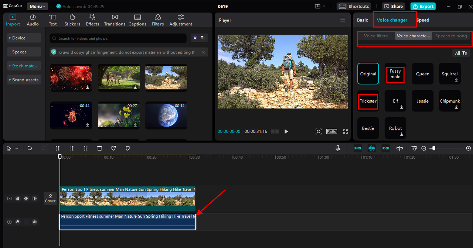Apply the Robot voice character
The width and height of the screenshot is (473, 248).
(395, 128)
